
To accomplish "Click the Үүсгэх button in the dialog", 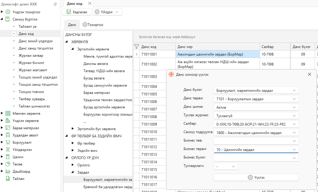I will pyautogui.click(x=256, y=178).
